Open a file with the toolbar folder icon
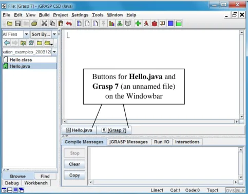This screenshot has width=248, height=194. point(9,23)
